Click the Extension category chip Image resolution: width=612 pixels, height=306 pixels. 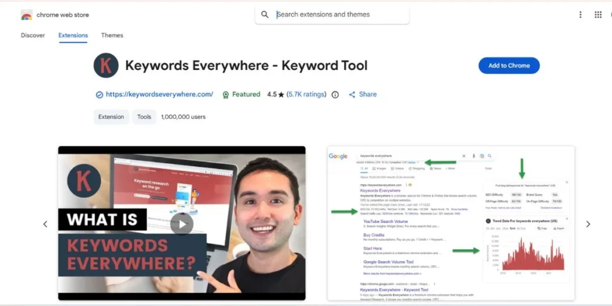(x=111, y=117)
